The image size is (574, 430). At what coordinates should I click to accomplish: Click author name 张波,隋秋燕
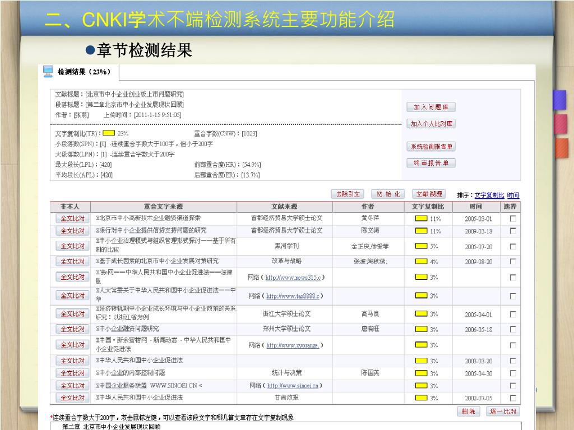tap(370, 261)
